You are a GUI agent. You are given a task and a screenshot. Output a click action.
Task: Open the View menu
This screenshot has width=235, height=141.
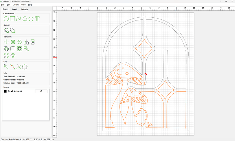pos(23,5)
